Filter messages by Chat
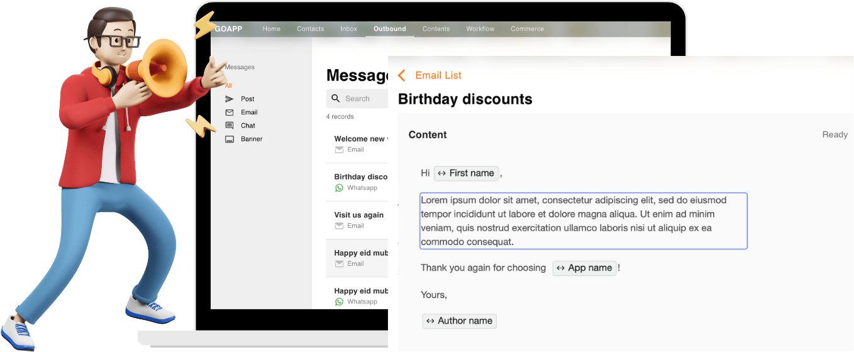The height and width of the screenshot is (352, 854). pyautogui.click(x=248, y=126)
